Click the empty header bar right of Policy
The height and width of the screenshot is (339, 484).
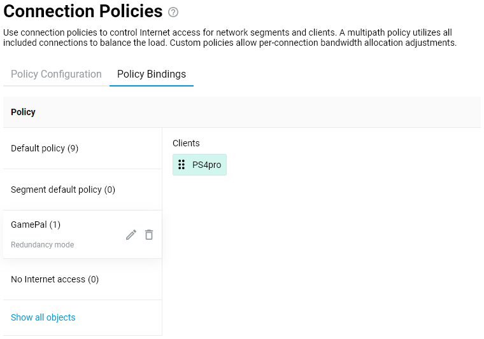(x=255, y=112)
